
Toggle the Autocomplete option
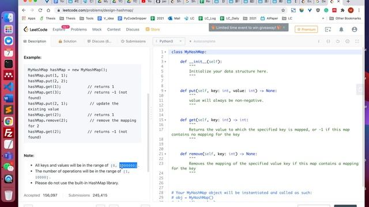202,41
